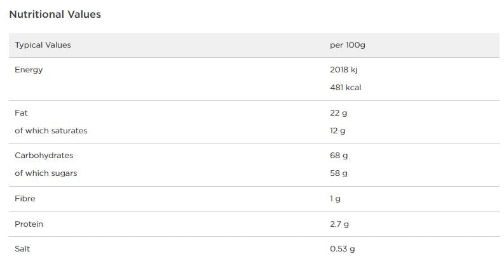This screenshot has width=504, height=268.
Task: Click the Fat row label
Action: [21, 113]
